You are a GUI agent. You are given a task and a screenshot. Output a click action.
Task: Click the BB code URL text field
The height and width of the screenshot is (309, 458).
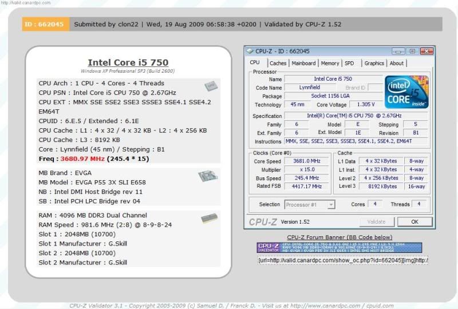(x=342, y=260)
